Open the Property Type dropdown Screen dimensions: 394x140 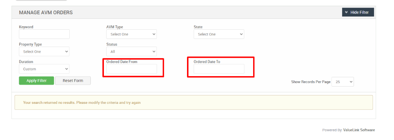44,52
